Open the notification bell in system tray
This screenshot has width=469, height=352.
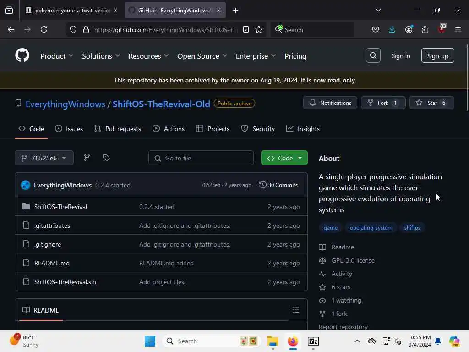[438, 341]
